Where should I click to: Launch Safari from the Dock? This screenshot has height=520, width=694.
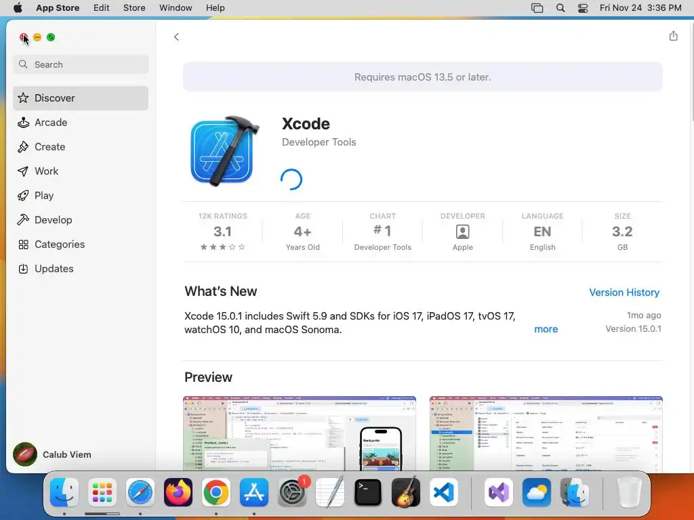coord(140,492)
